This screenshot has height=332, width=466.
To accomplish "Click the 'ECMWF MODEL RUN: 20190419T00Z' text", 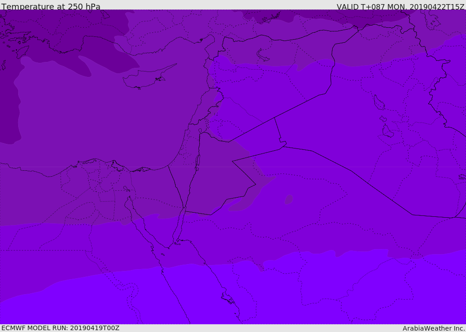I will coord(61,328).
